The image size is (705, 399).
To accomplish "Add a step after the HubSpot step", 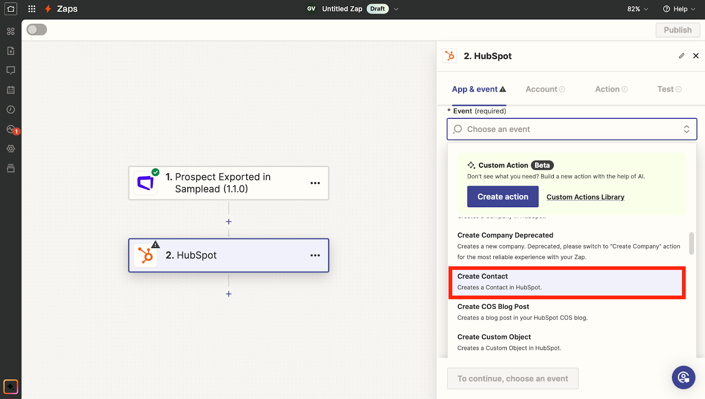I will tap(229, 294).
